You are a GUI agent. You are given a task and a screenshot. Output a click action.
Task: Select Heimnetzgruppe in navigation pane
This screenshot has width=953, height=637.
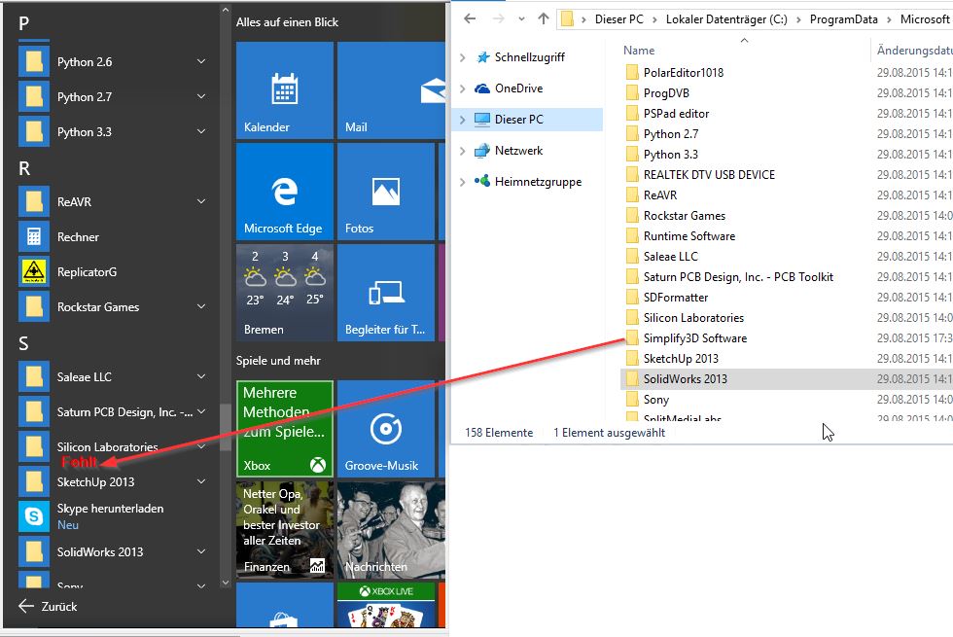[538, 181]
